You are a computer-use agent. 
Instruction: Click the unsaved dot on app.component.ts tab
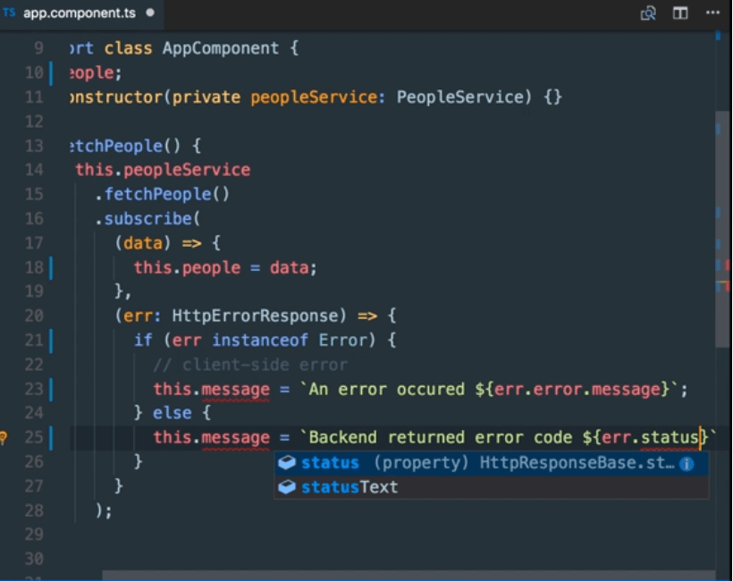[x=150, y=13]
